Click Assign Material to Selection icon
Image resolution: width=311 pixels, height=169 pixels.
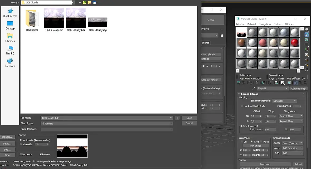(x=250, y=83)
